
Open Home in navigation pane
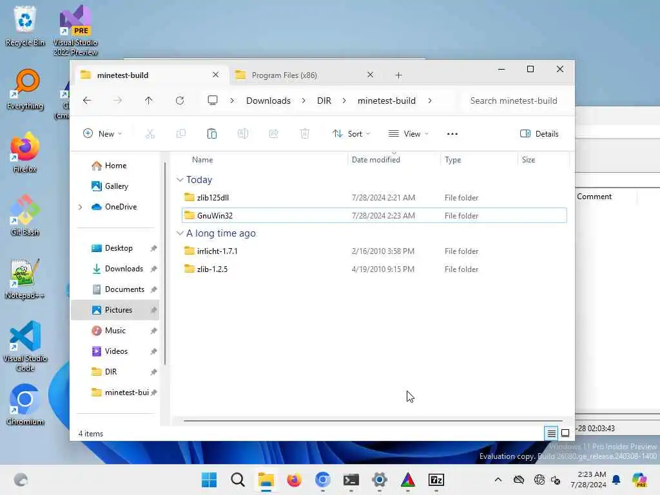(x=115, y=166)
